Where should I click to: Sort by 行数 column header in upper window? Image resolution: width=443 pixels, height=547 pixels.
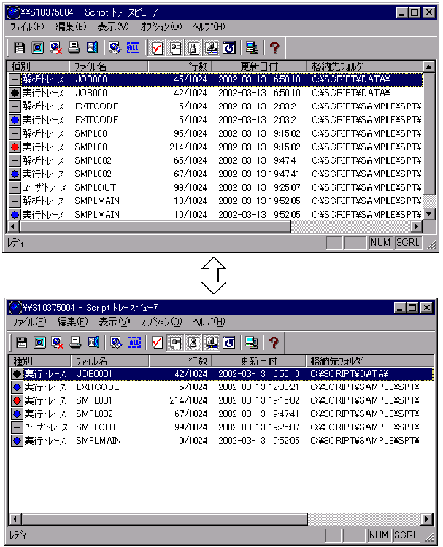pyautogui.click(x=180, y=66)
